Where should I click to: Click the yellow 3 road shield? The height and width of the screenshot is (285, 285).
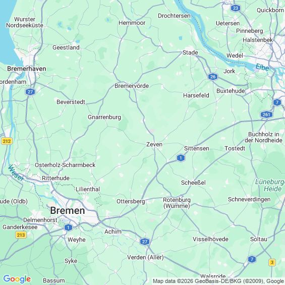(x=272, y=262)
